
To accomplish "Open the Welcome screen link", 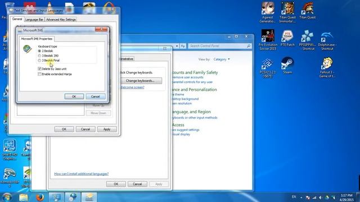I will [x=132, y=88].
